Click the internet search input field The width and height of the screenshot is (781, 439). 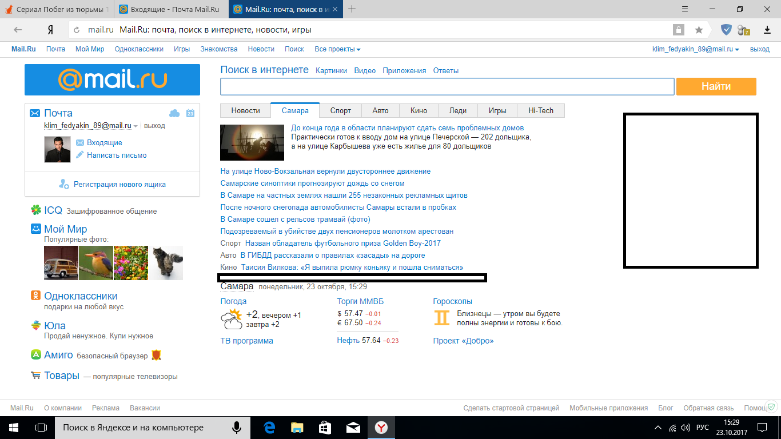pyautogui.click(x=448, y=86)
